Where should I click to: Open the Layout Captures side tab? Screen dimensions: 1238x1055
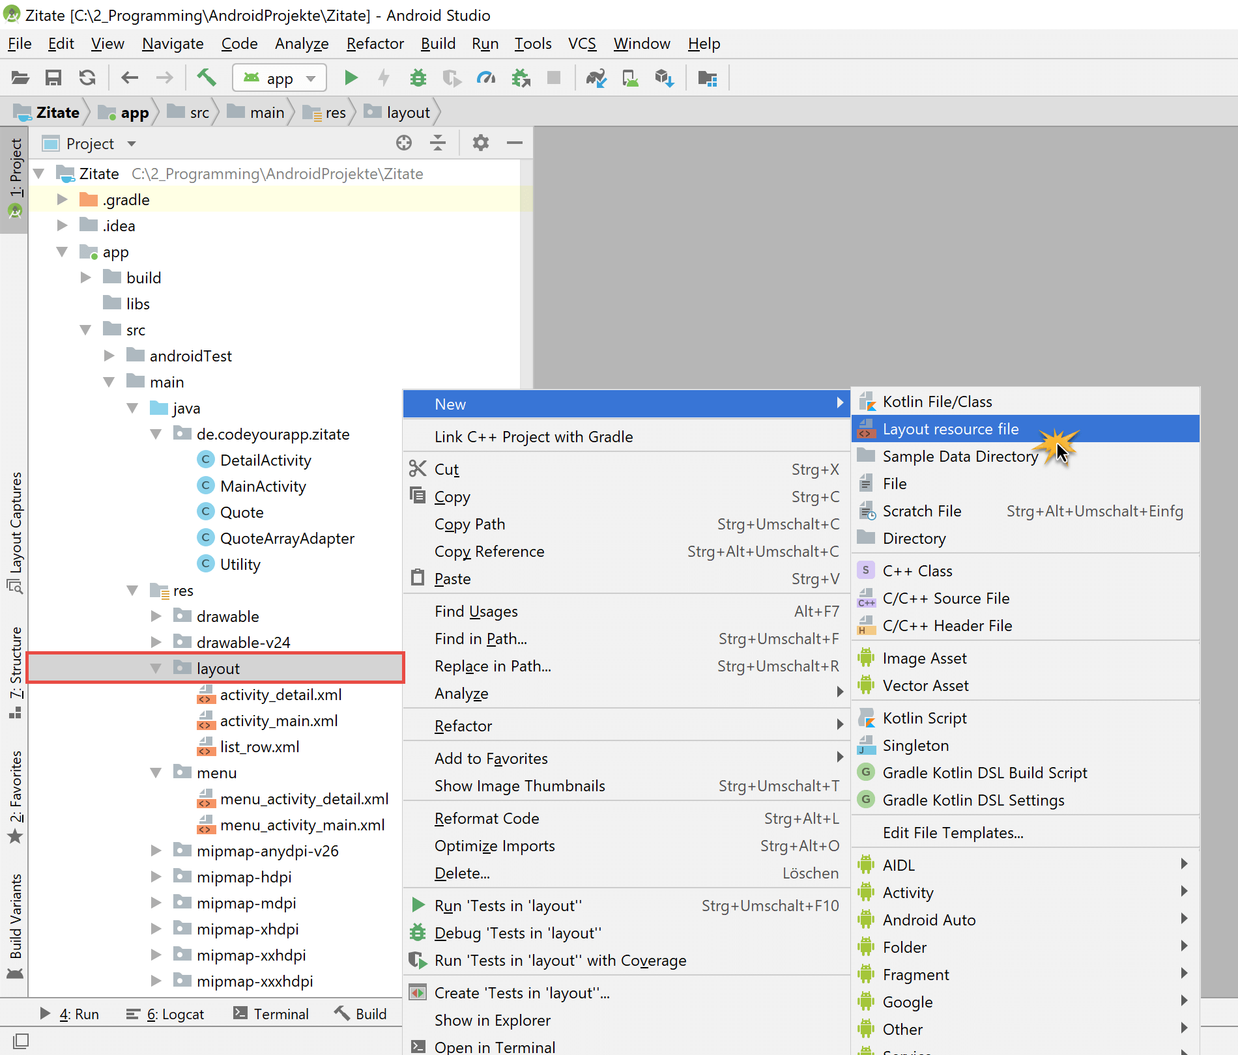pyautogui.click(x=15, y=532)
